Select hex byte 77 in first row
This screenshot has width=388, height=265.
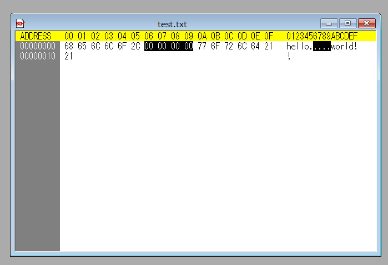point(202,46)
